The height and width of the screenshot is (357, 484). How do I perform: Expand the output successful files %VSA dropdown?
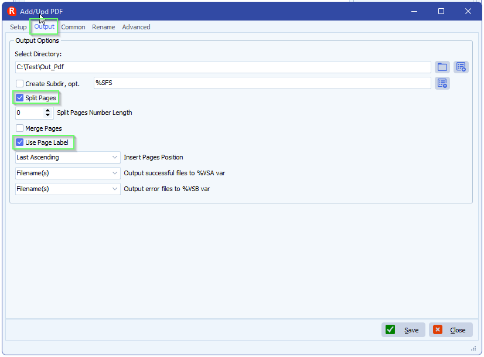(68, 173)
